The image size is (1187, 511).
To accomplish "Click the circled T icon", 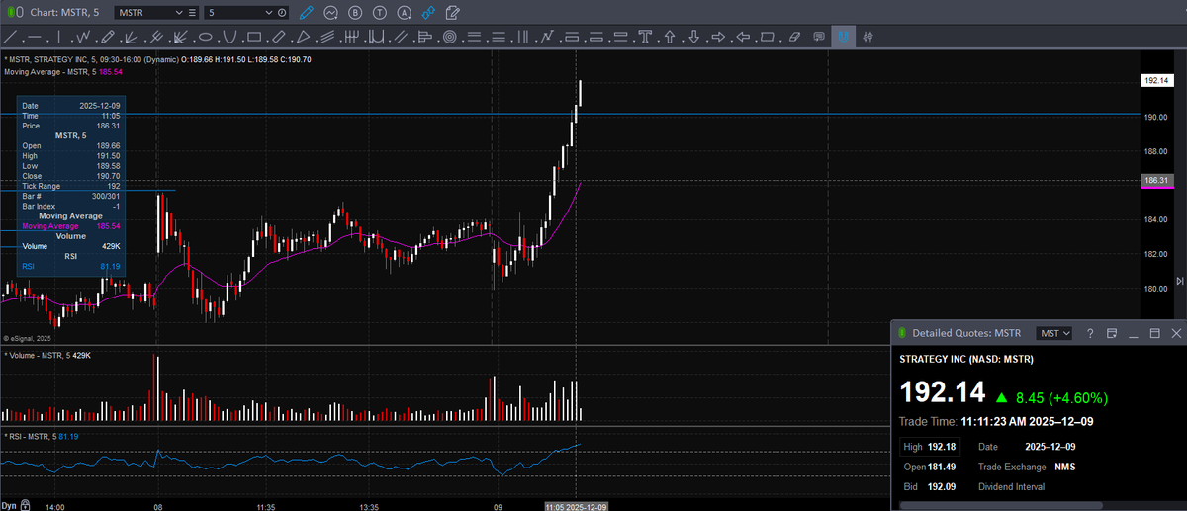I will (x=380, y=12).
